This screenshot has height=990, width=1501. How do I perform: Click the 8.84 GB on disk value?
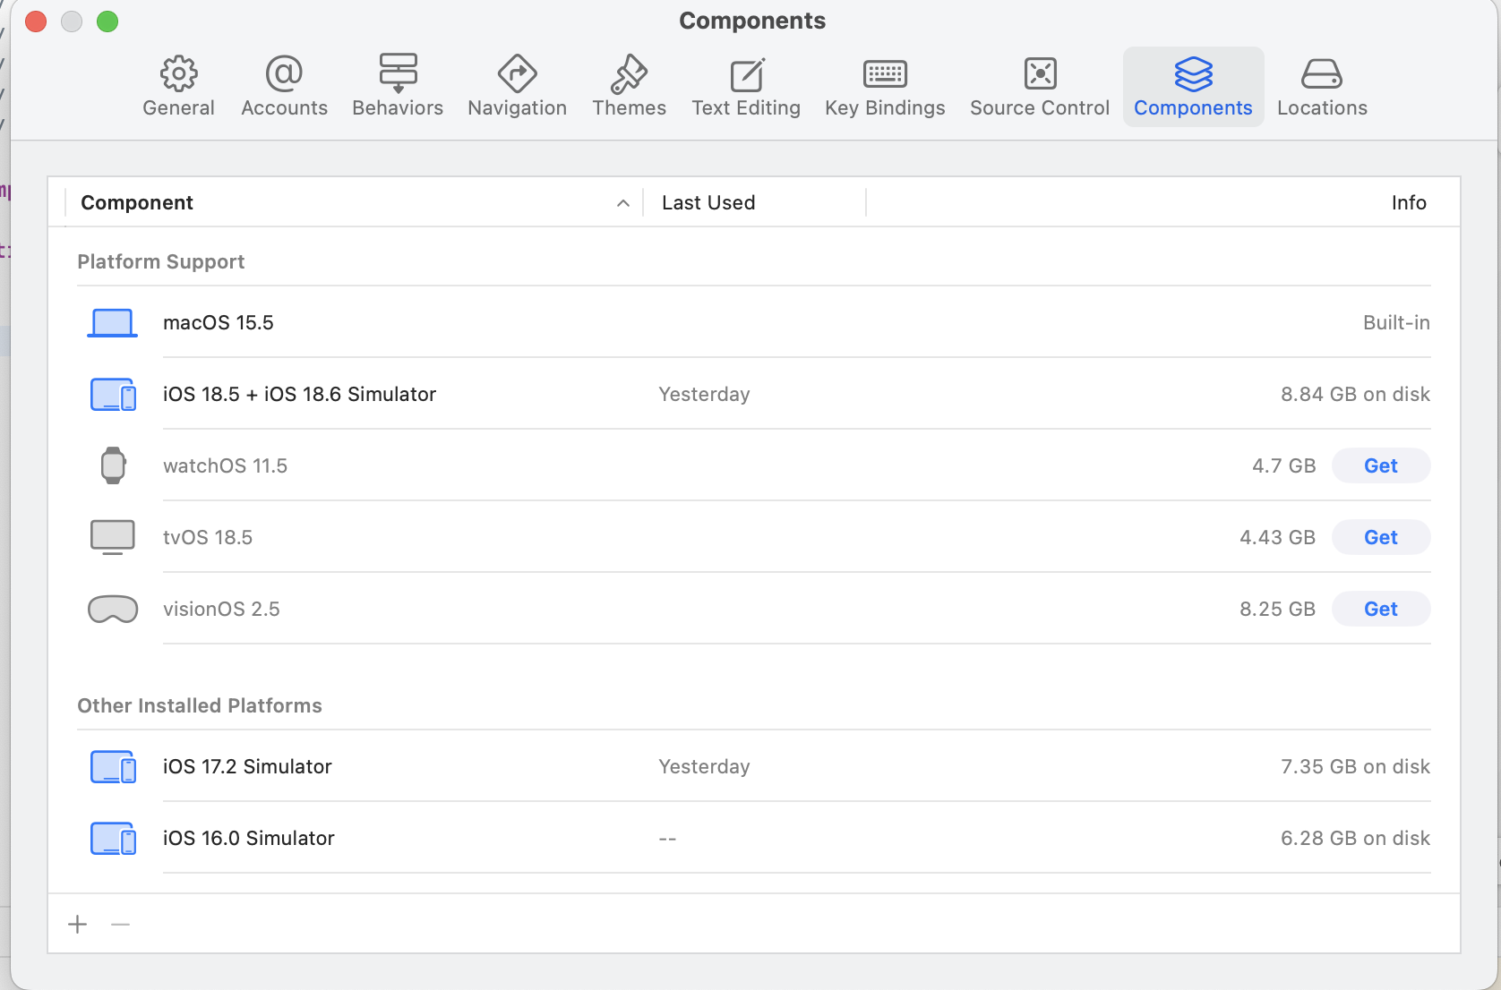click(1355, 394)
